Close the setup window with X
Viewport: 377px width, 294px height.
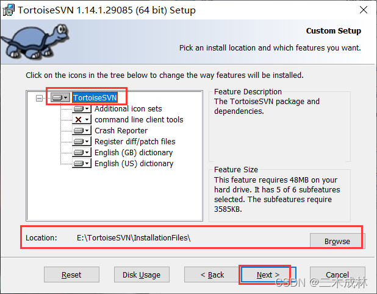[x=364, y=10]
